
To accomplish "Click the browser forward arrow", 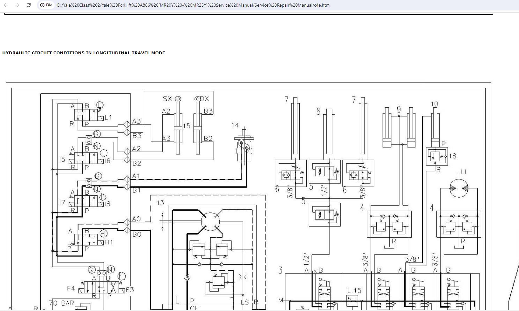I will click(x=17, y=5).
